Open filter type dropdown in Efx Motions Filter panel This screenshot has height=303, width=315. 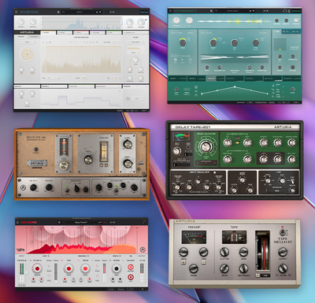tap(135, 42)
